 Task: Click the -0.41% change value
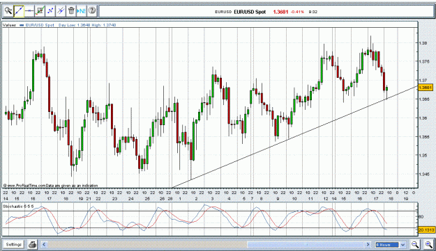(x=297, y=12)
